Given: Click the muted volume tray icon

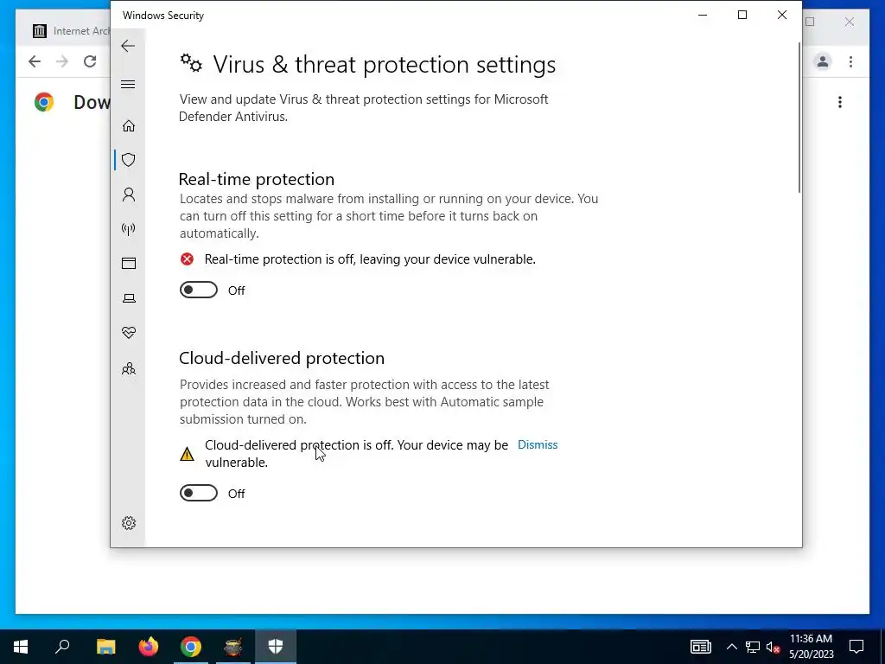Looking at the screenshot, I should click(x=774, y=647).
